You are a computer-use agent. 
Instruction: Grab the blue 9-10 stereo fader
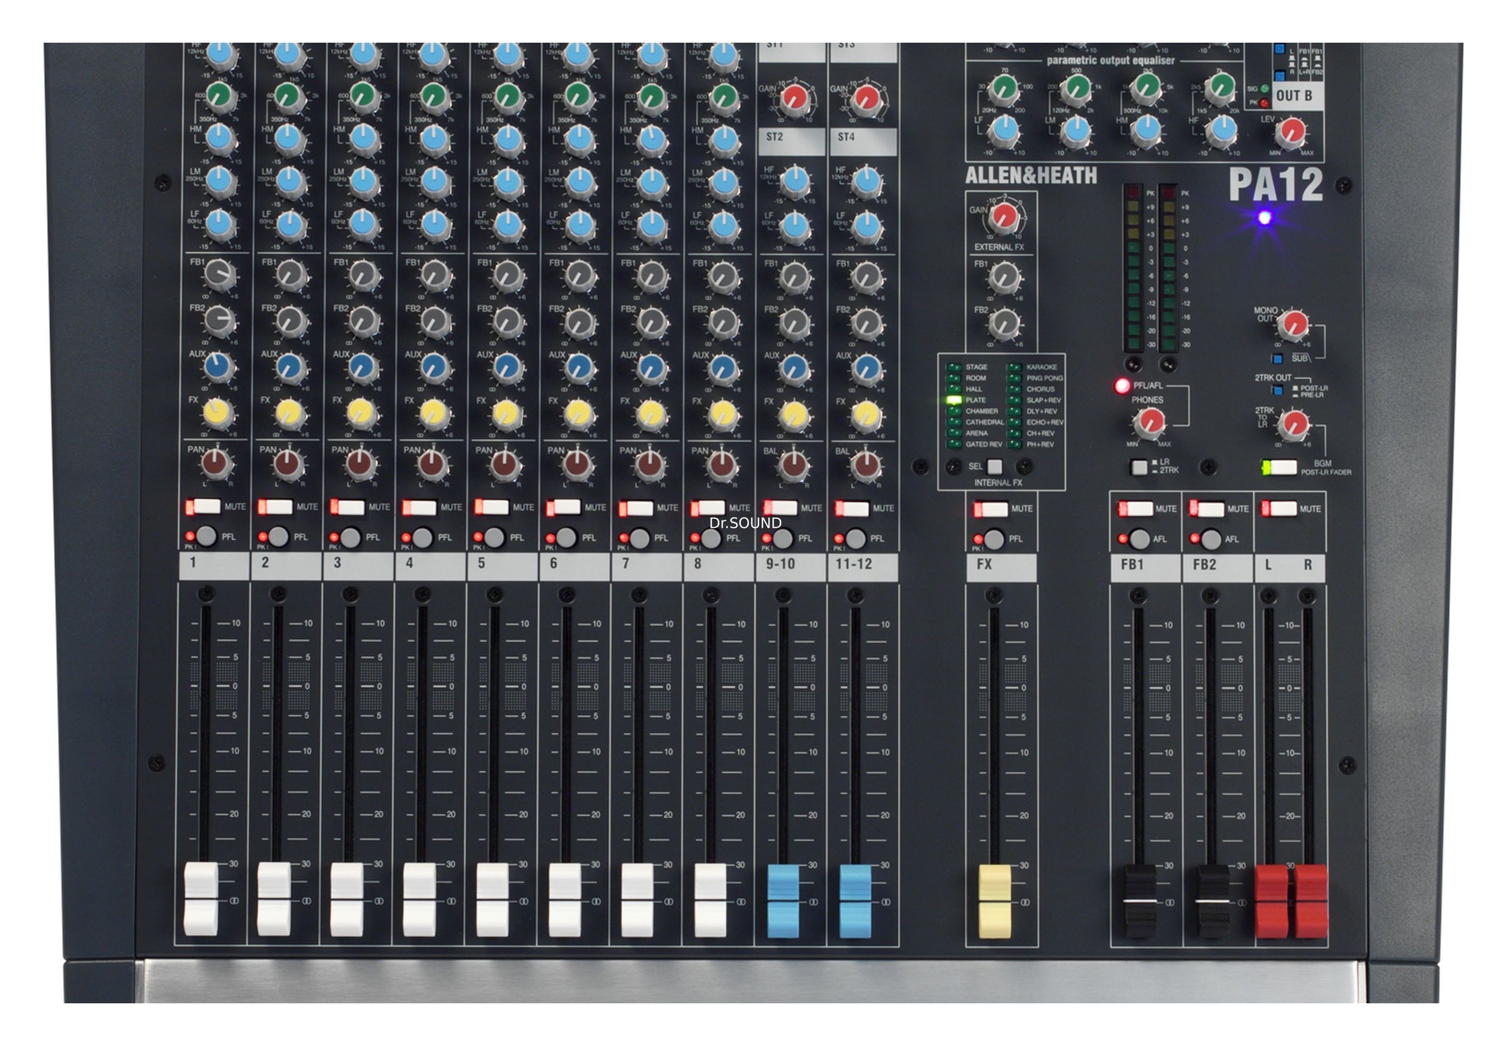[x=783, y=901]
